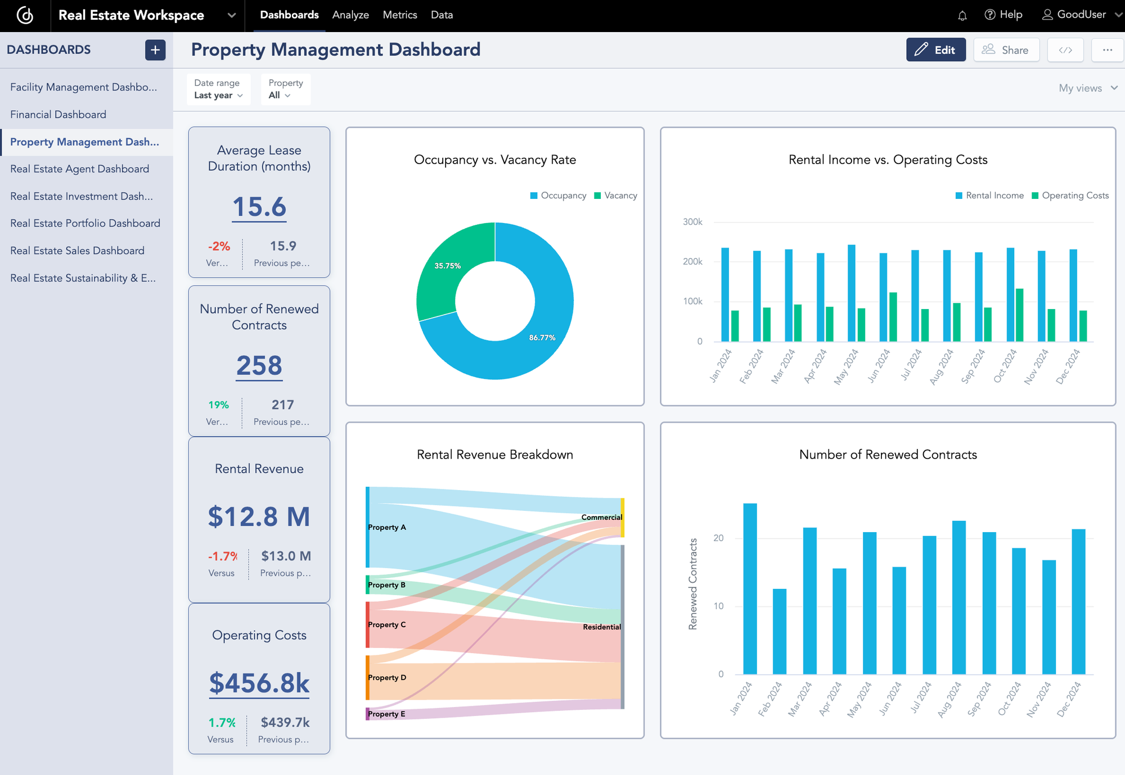Click the GoodData logo icon
This screenshot has width=1125, height=775.
click(24, 15)
